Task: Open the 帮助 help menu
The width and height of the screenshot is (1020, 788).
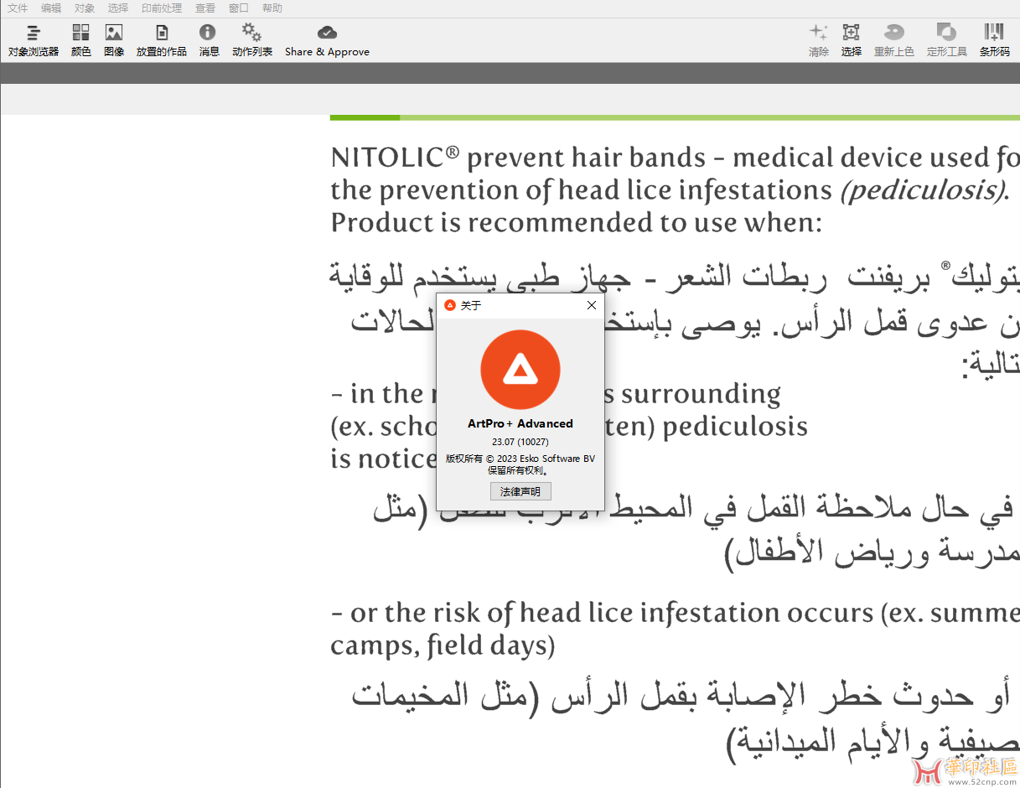Action: (272, 8)
